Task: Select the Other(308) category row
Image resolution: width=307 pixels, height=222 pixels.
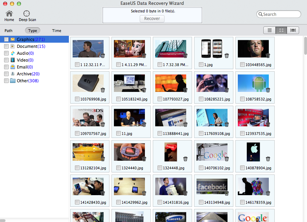Action: click(34, 81)
